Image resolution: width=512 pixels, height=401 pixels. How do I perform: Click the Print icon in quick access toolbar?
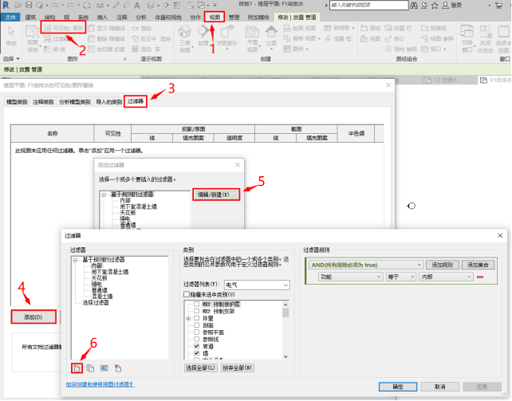87,5
